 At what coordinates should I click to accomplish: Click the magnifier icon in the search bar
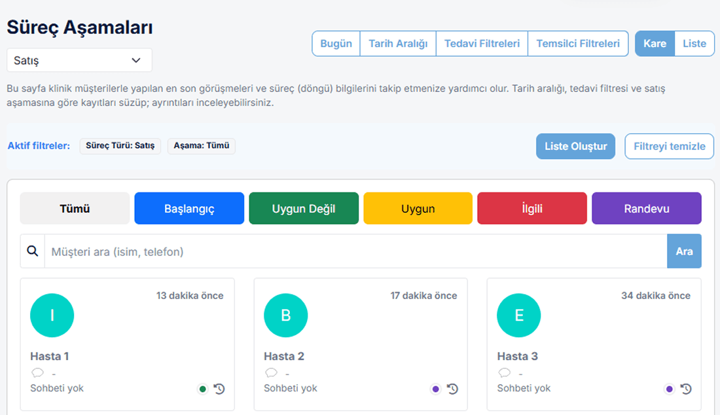[32, 251]
